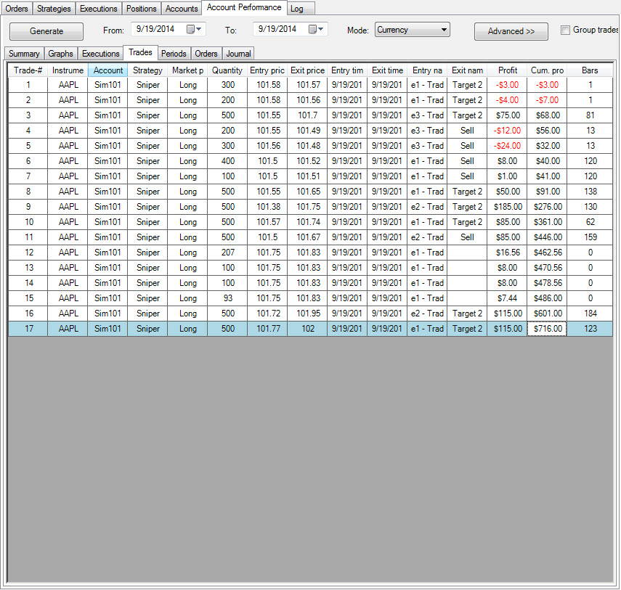
Task: Open the Journal sub-tab
Action: coord(238,54)
